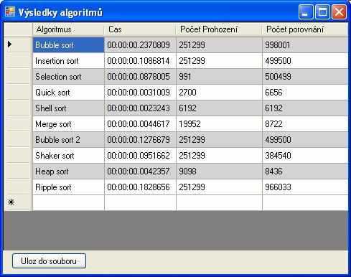Select the swaps cell 2700

[x=219, y=93]
